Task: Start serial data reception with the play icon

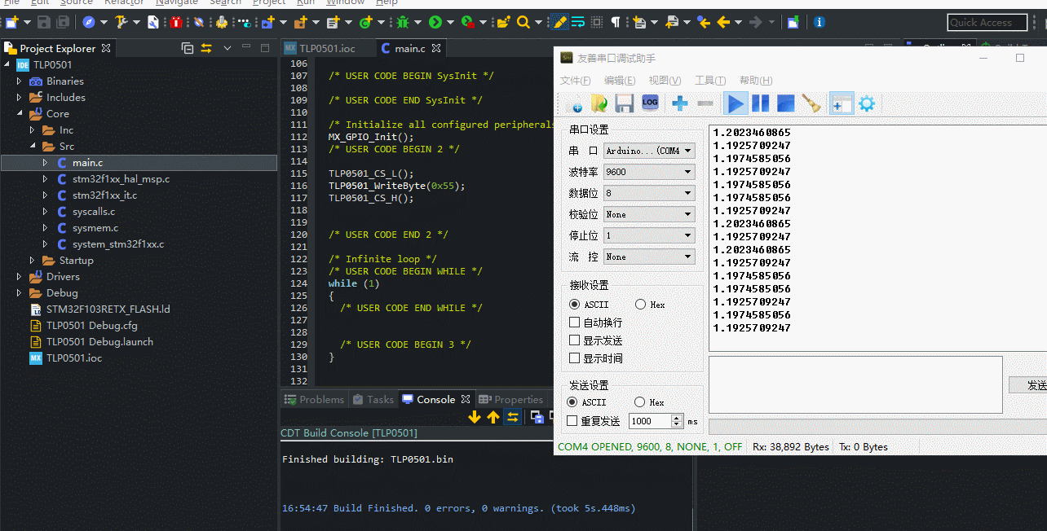Action: [x=736, y=103]
